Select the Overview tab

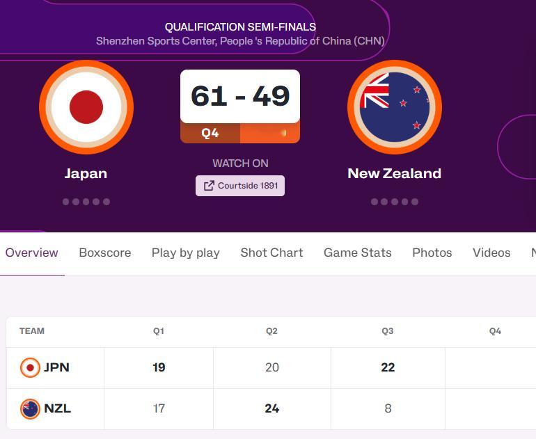click(32, 253)
